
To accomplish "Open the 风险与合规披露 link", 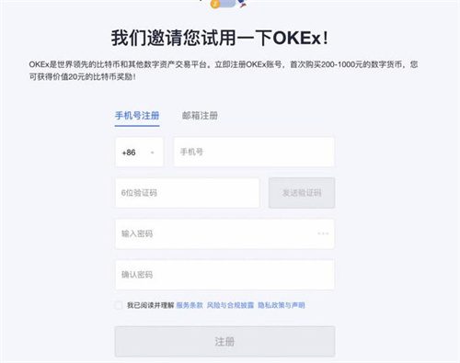I will [x=230, y=305].
